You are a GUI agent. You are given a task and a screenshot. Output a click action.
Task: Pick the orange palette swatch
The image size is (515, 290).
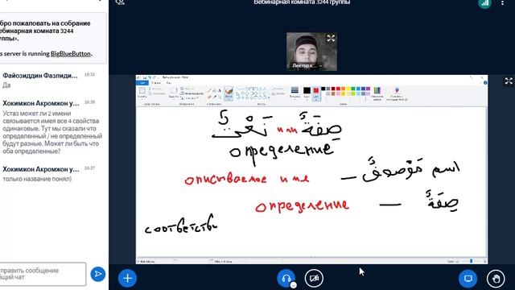(x=344, y=89)
